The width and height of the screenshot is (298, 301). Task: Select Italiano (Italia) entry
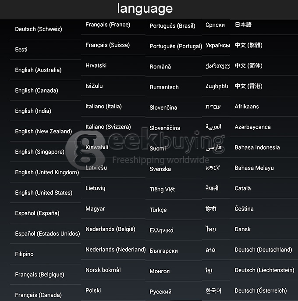pos(103,106)
